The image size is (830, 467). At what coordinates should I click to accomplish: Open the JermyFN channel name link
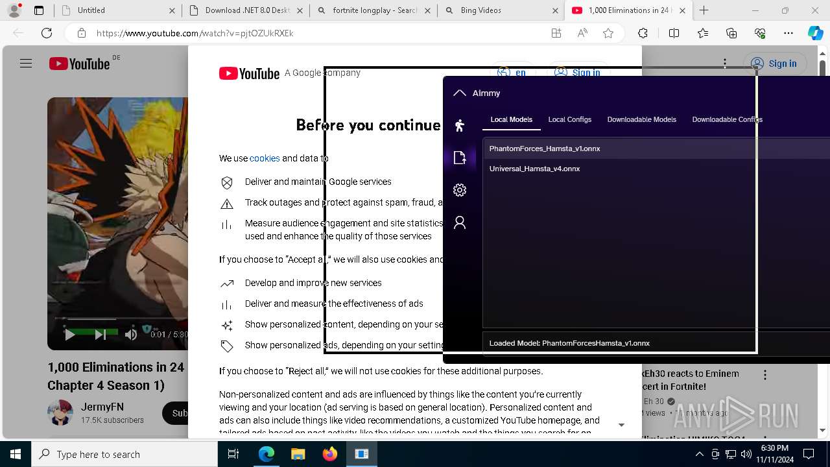tap(102, 407)
